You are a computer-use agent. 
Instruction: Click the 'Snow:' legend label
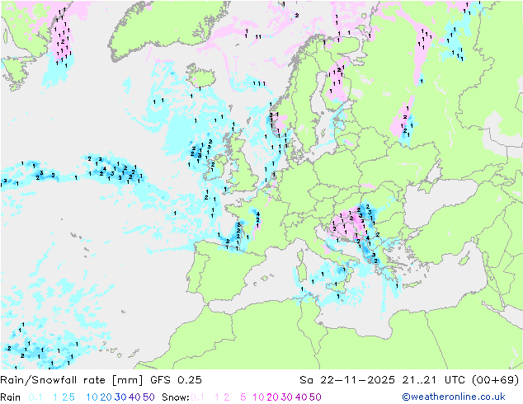point(176,397)
